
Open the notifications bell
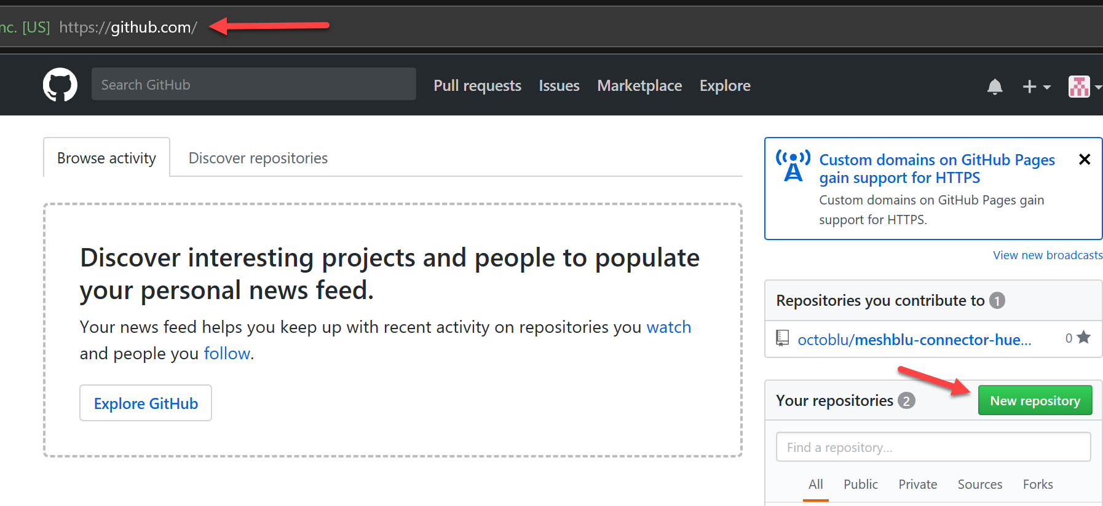[x=995, y=87]
